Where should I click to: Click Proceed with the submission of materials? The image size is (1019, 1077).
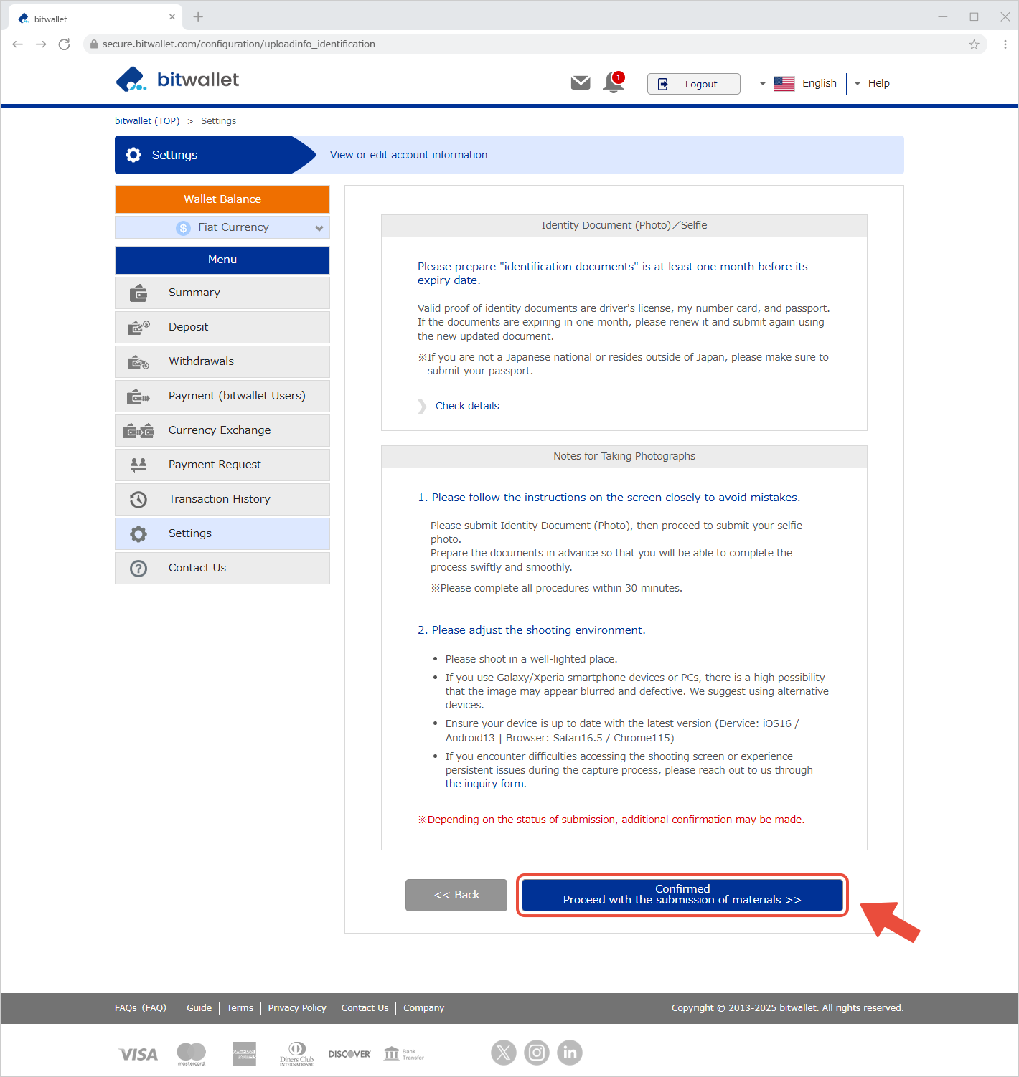682,895
